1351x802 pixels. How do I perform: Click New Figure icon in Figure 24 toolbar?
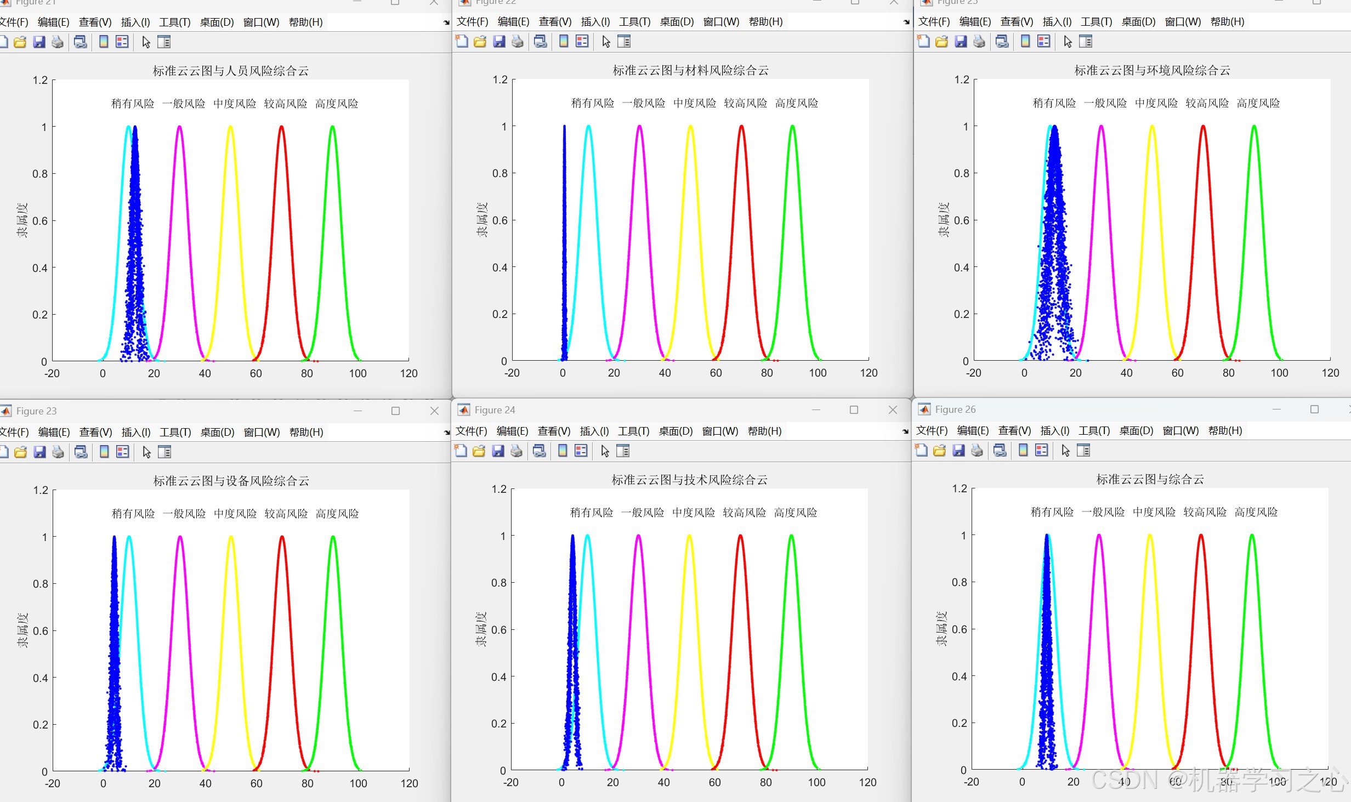coord(461,451)
